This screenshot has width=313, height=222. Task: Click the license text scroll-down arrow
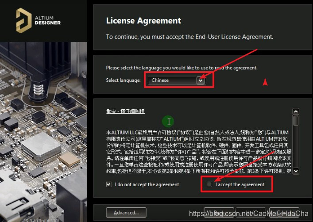pyautogui.click(x=296, y=171)
